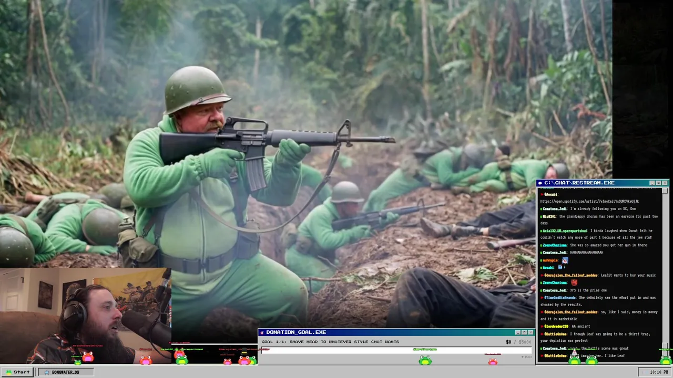Click the 'LeafUt wants to buy your music' message
The height and width of the screenshot is (378, 673).
tap(627, 275)
